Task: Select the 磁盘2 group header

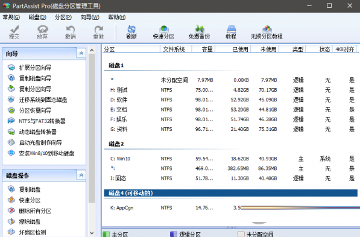Action: pos(116,144)
